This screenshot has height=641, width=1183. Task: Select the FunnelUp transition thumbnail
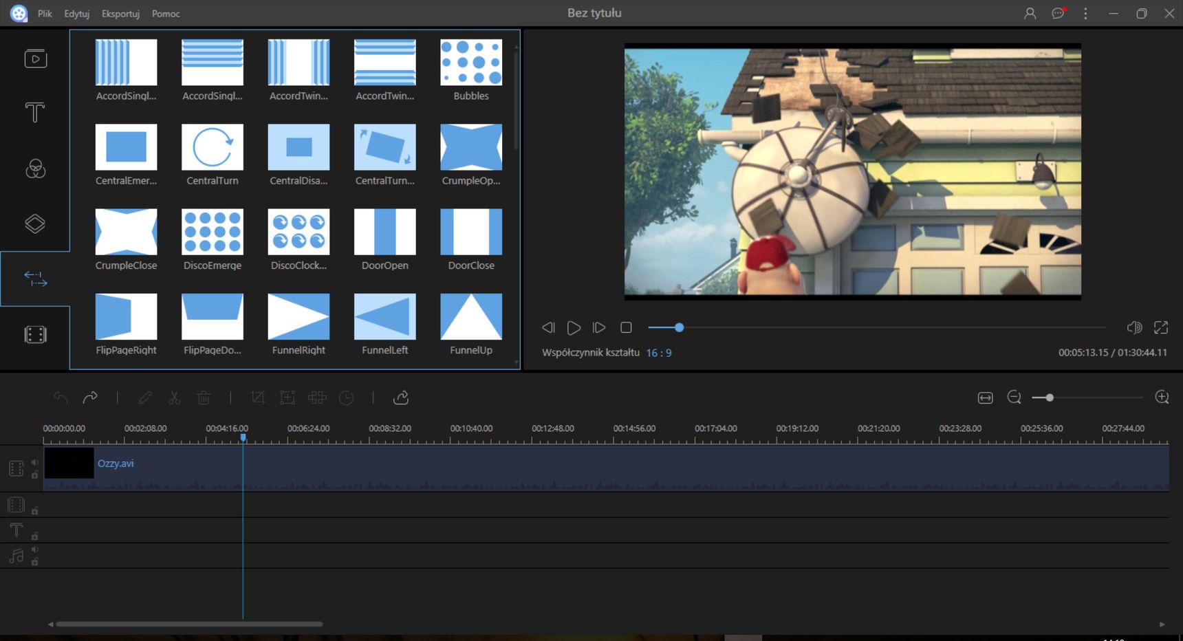tap(471, 316)
